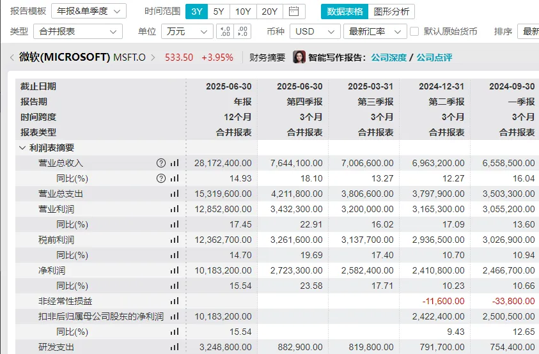Open 币种 USD dropdown
539x354 pixels.
(x=315, y=31)
